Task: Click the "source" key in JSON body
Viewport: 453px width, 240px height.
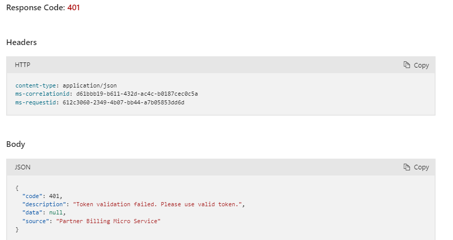Action: [35, 221]
